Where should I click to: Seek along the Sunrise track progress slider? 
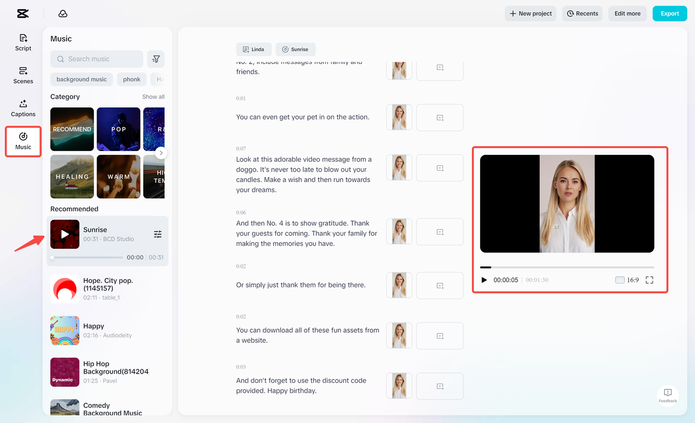click(87, 257)
